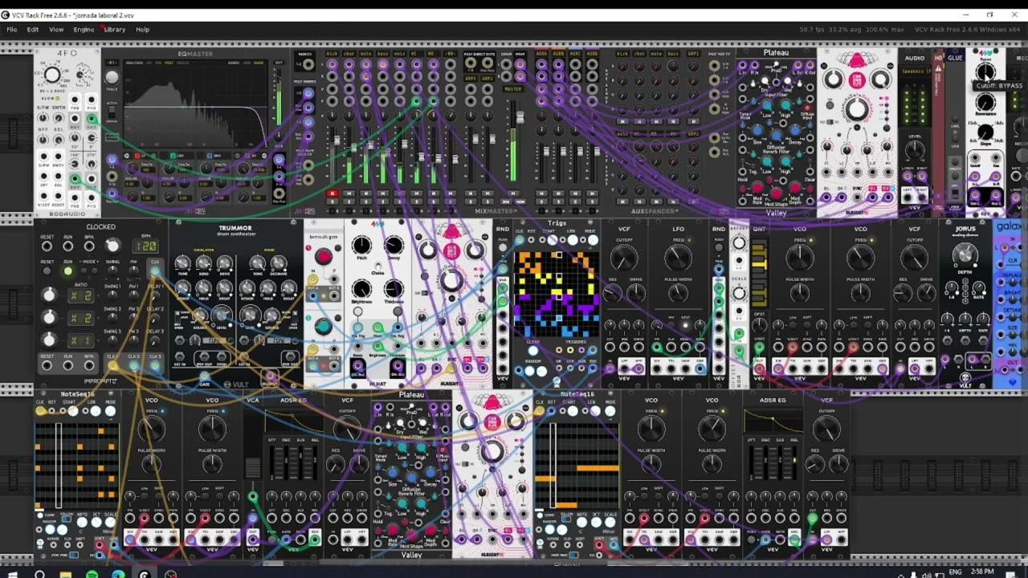
Task: Open Spotify from the taskbar
Action: (92, 573)
